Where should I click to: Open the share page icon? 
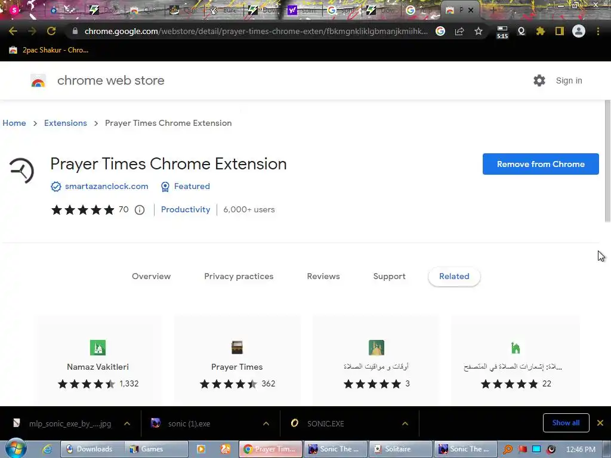tap(459, 31)
